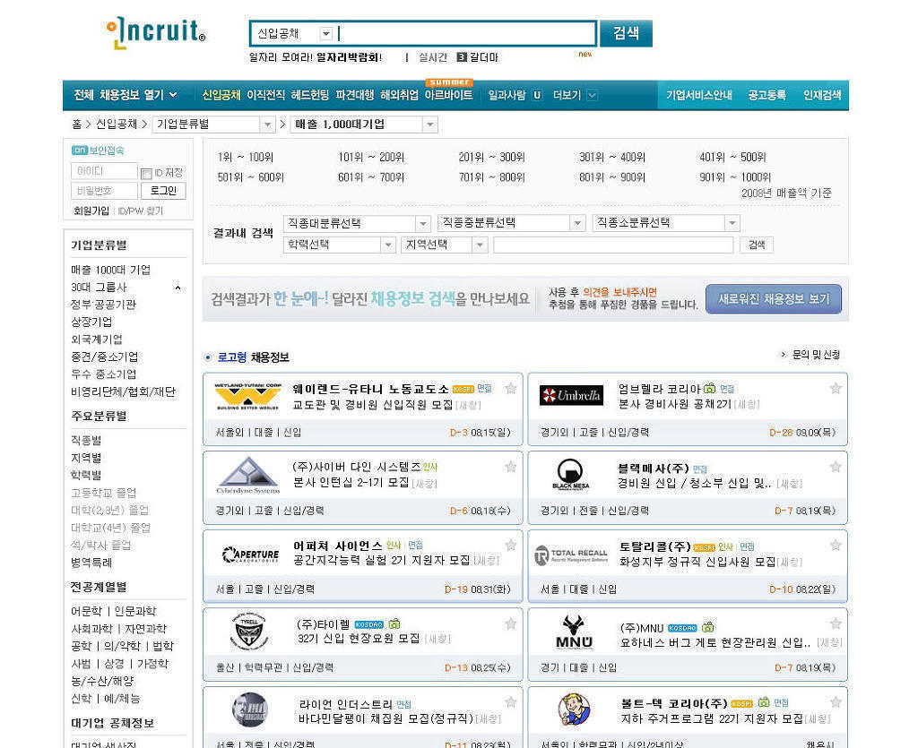The width and height of the screenshot is (918, 748).
Task: Open the Cyberdyne Systems logo
Action: click(247, 476)
